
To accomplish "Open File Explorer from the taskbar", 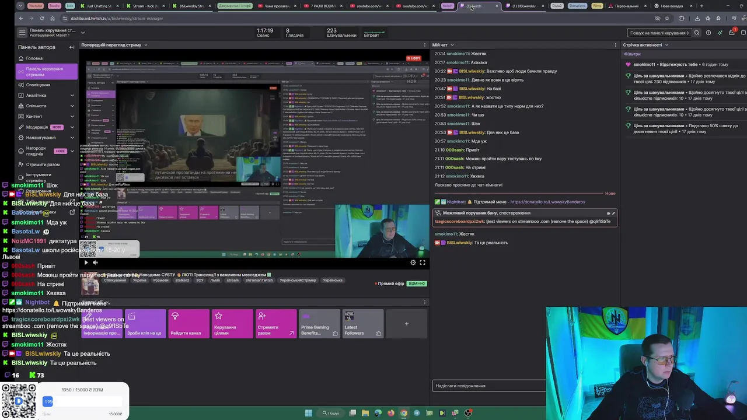I will click(365, 413).
